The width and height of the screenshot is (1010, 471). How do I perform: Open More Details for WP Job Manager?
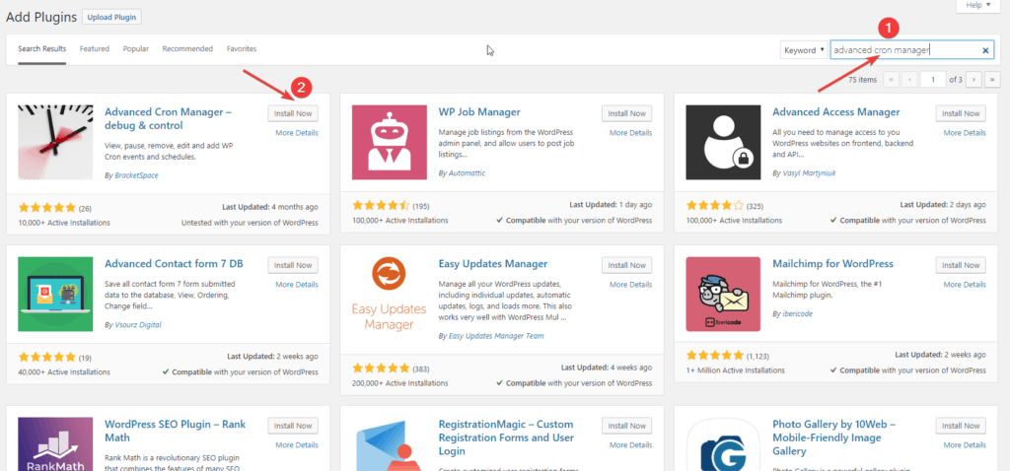click(630, 132)
